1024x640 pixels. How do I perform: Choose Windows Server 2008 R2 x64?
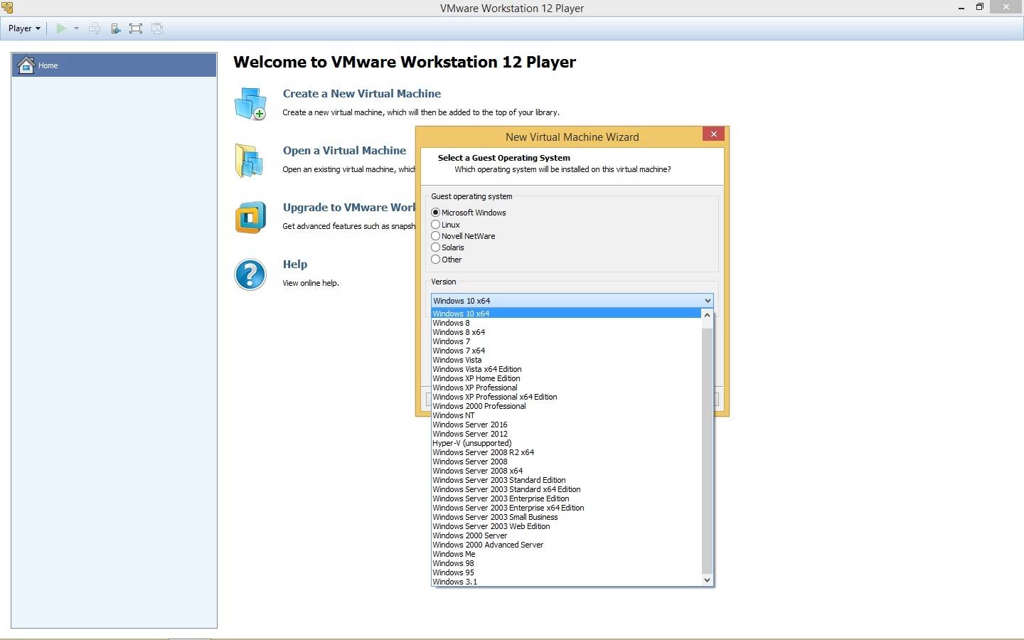[566, 452]
